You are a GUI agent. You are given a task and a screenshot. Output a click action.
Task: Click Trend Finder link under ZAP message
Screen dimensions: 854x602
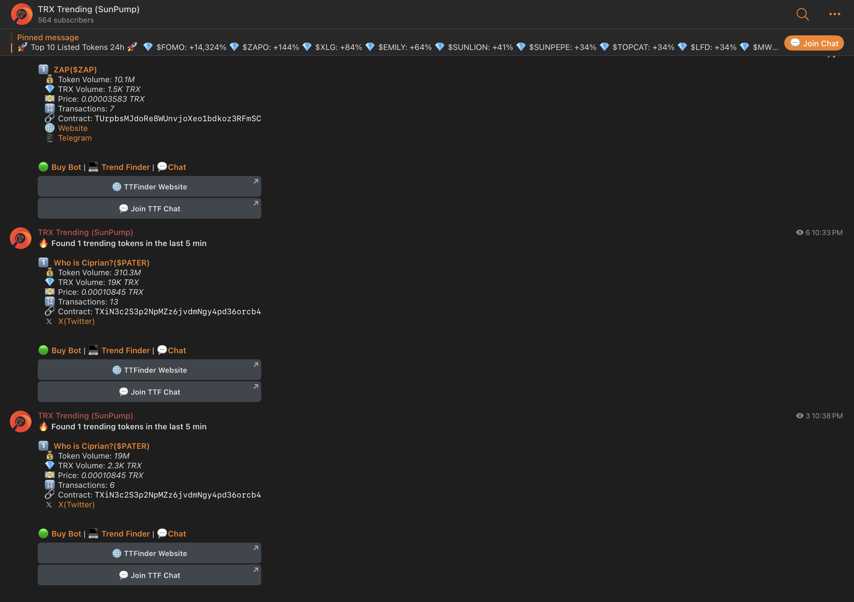[x=125, y=167]
